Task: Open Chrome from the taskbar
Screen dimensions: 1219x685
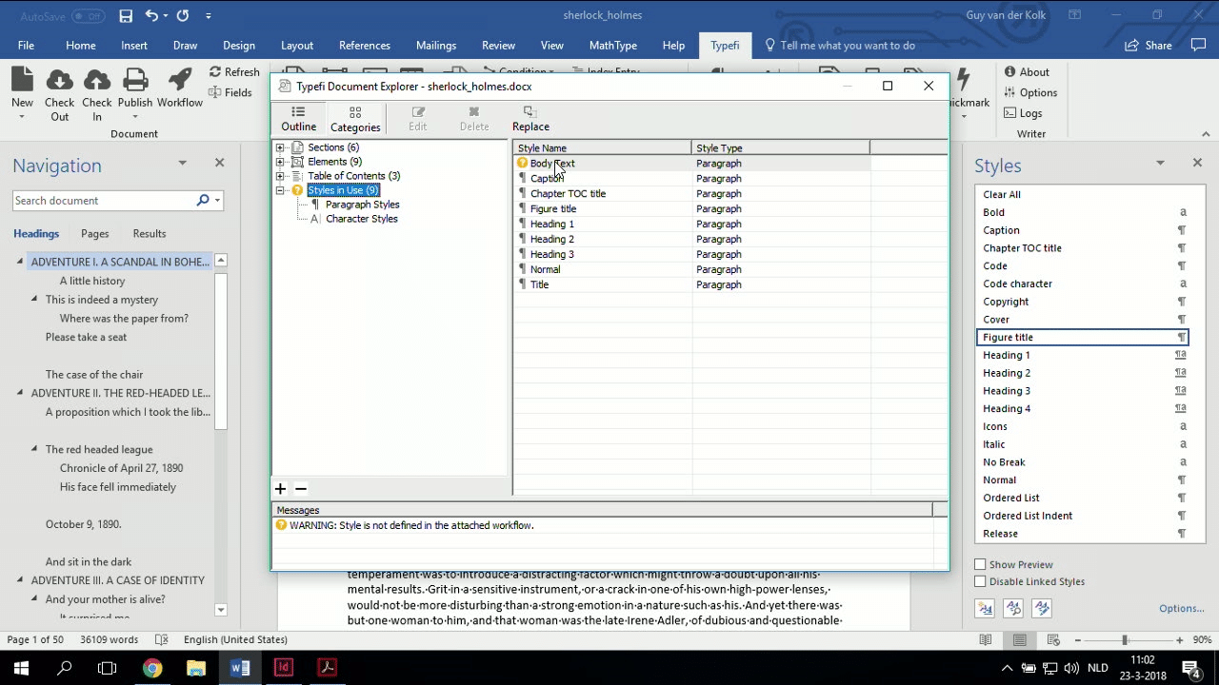Action: (152, 668)
